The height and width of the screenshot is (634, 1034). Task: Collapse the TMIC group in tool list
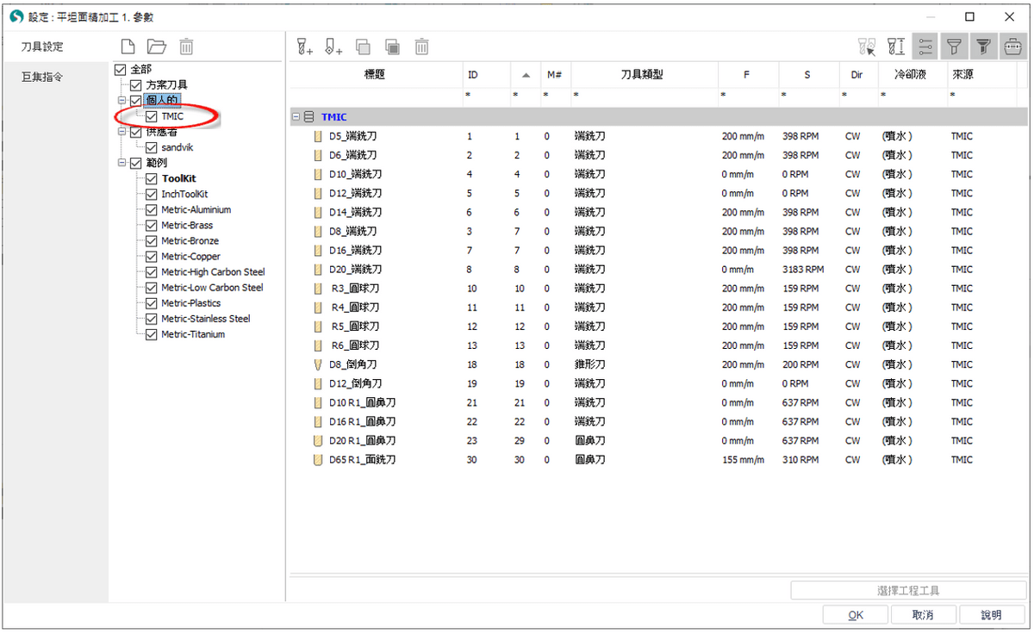[x=296, y=116]
